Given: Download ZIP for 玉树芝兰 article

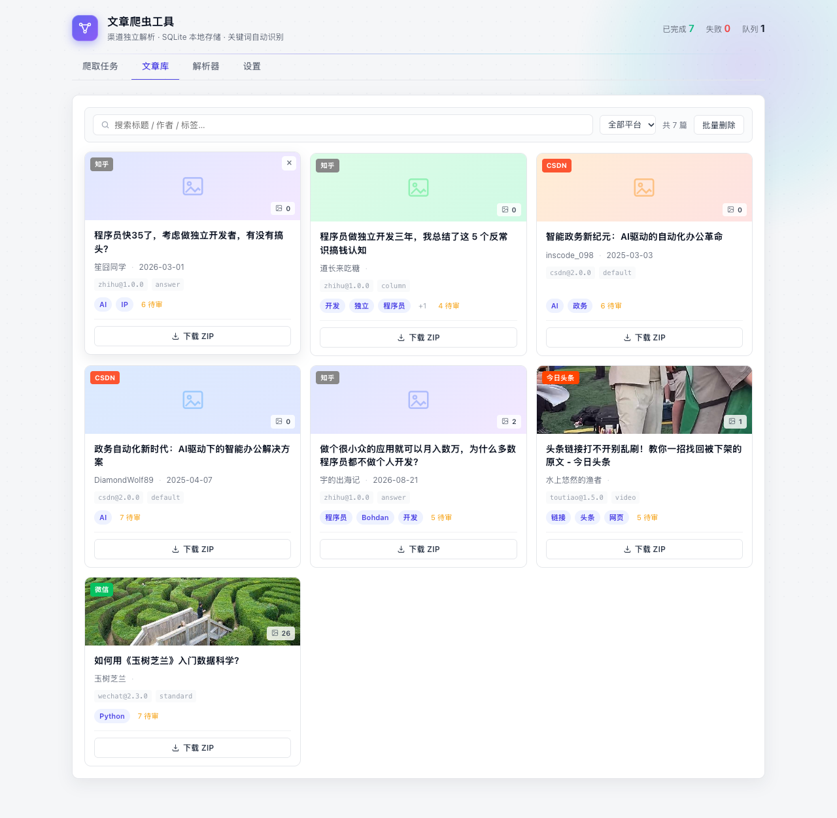Looking at the screenshot, I should 192,748.
